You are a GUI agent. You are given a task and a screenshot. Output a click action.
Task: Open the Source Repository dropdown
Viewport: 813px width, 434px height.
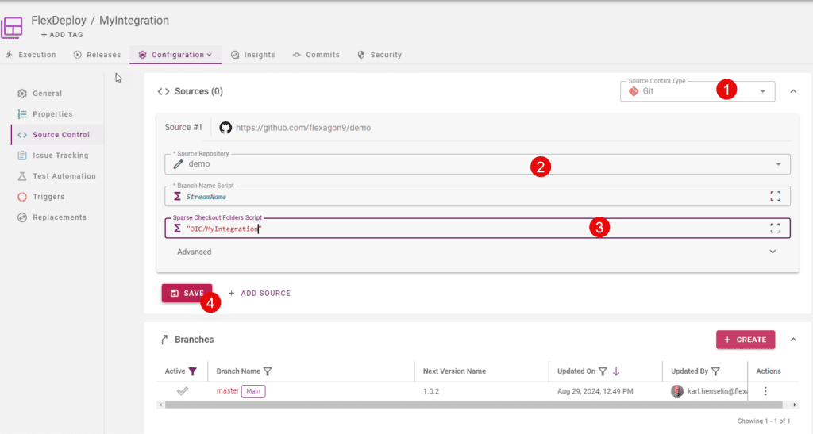click(x=477, y=164)
